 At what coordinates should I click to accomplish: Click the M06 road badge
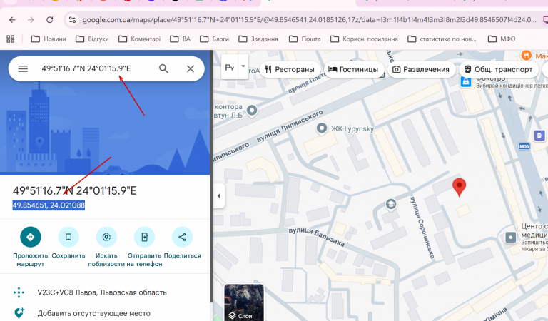pos(524,146)
